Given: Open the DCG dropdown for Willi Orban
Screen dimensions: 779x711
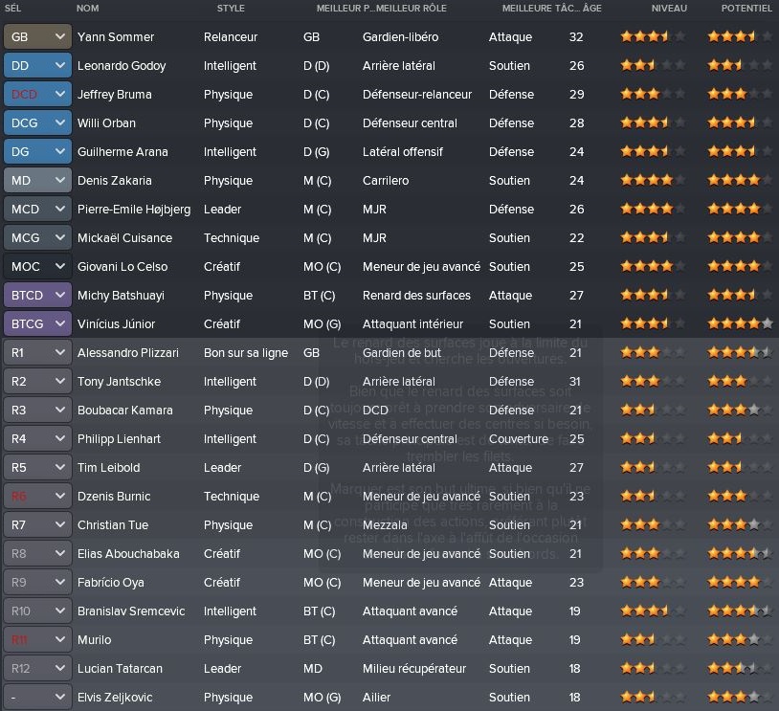Looking at the screenshot, I should coord(37,123).
